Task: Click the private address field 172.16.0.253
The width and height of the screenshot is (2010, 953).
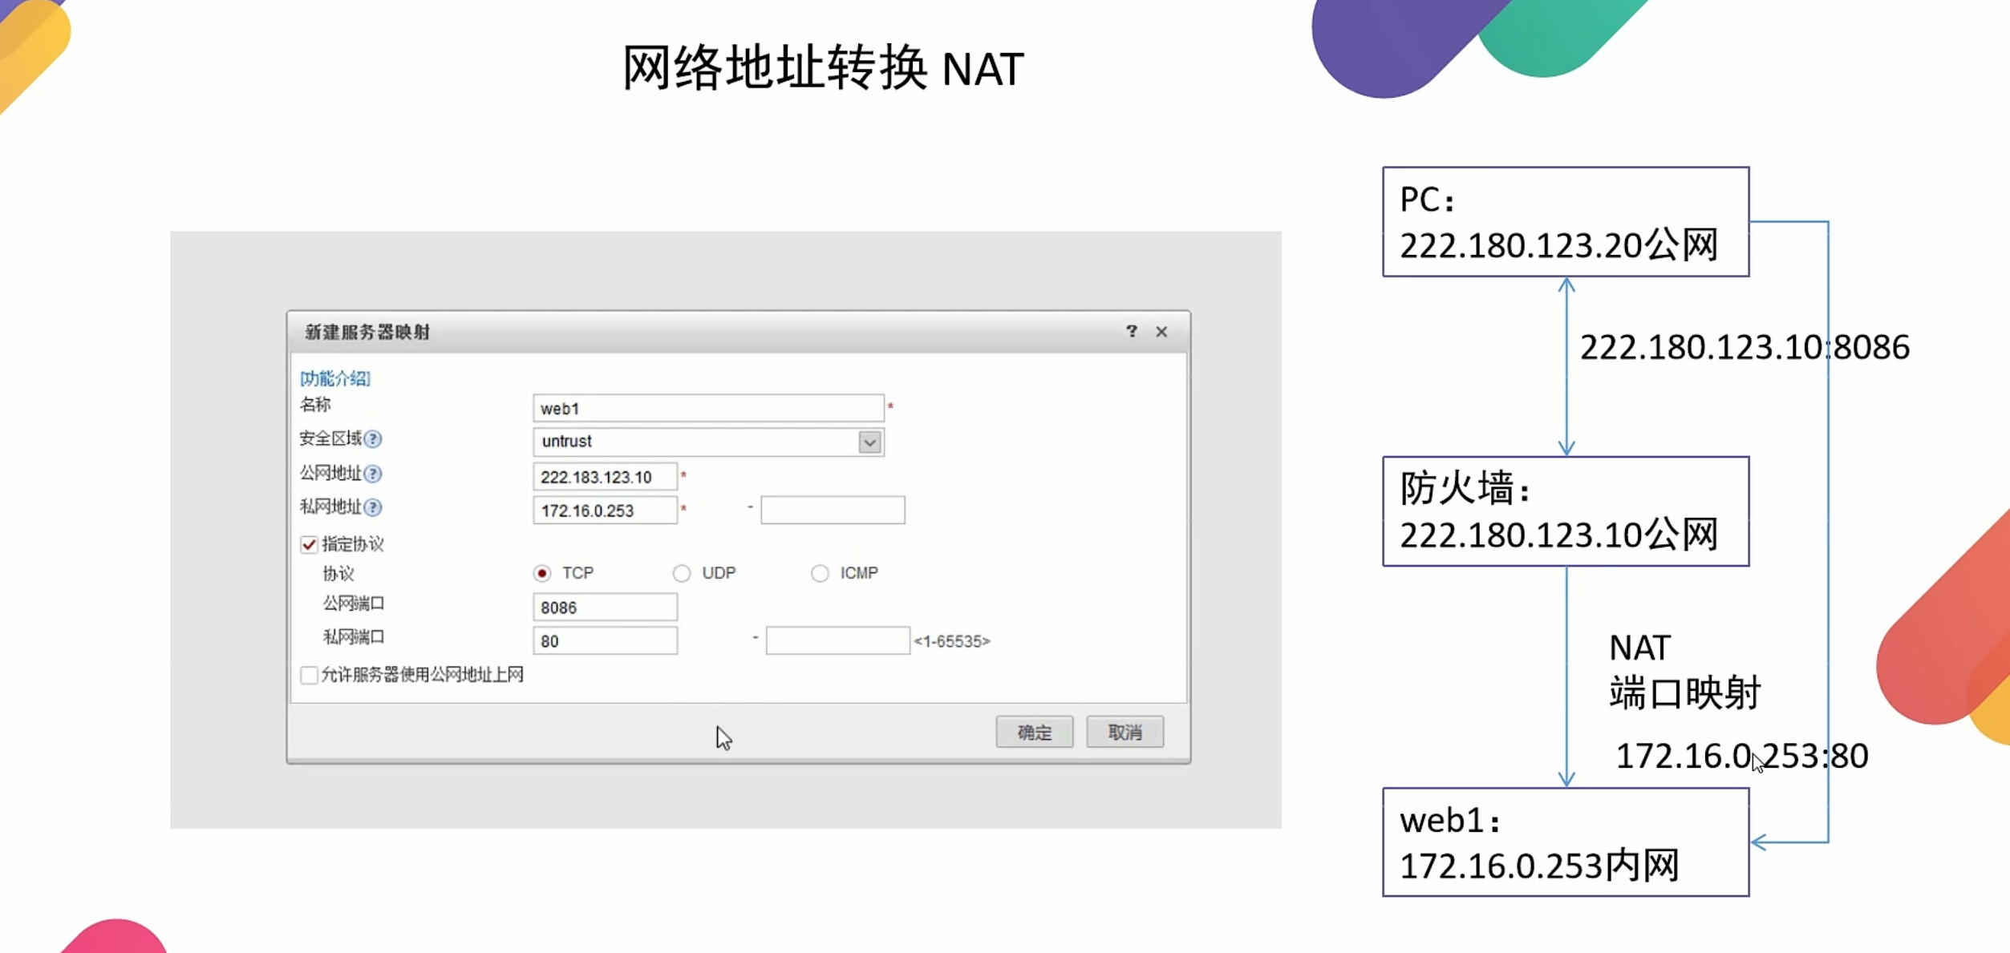Action: coord(605,511)
